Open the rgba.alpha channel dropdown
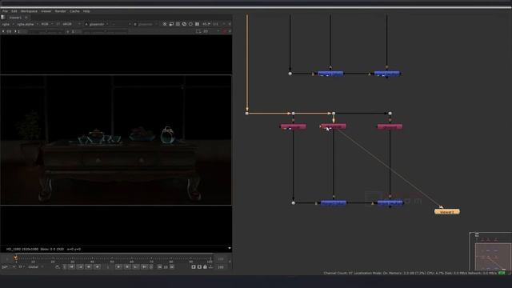 pos(27,24)
